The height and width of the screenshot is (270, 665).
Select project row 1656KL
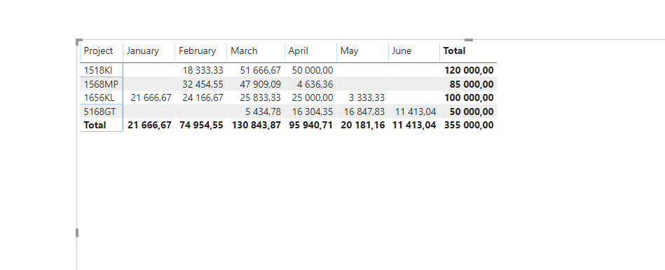(100, 98)
